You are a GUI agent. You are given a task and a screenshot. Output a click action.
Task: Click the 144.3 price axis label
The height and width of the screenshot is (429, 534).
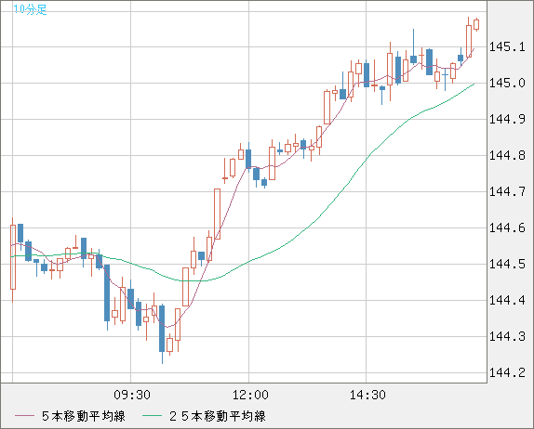pos(507,336)
